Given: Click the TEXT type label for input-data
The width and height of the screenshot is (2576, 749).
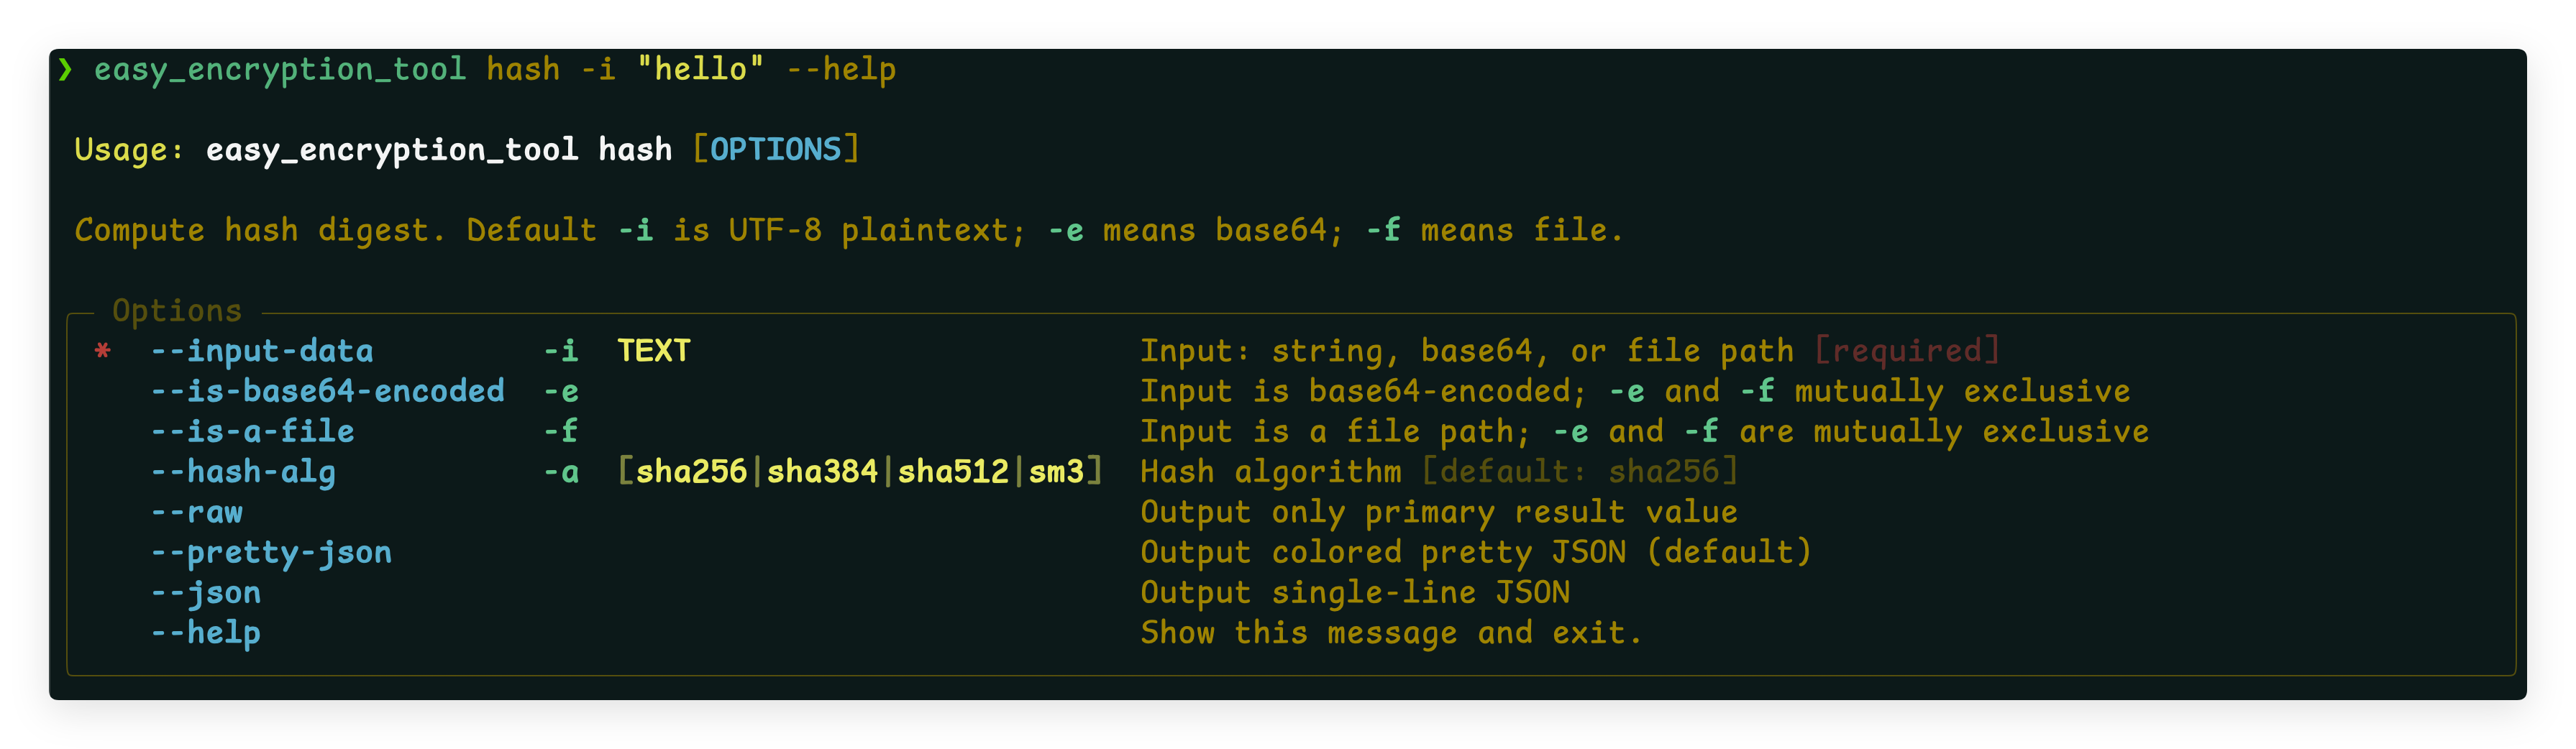Looking at the screenshot, I should 654,351.
